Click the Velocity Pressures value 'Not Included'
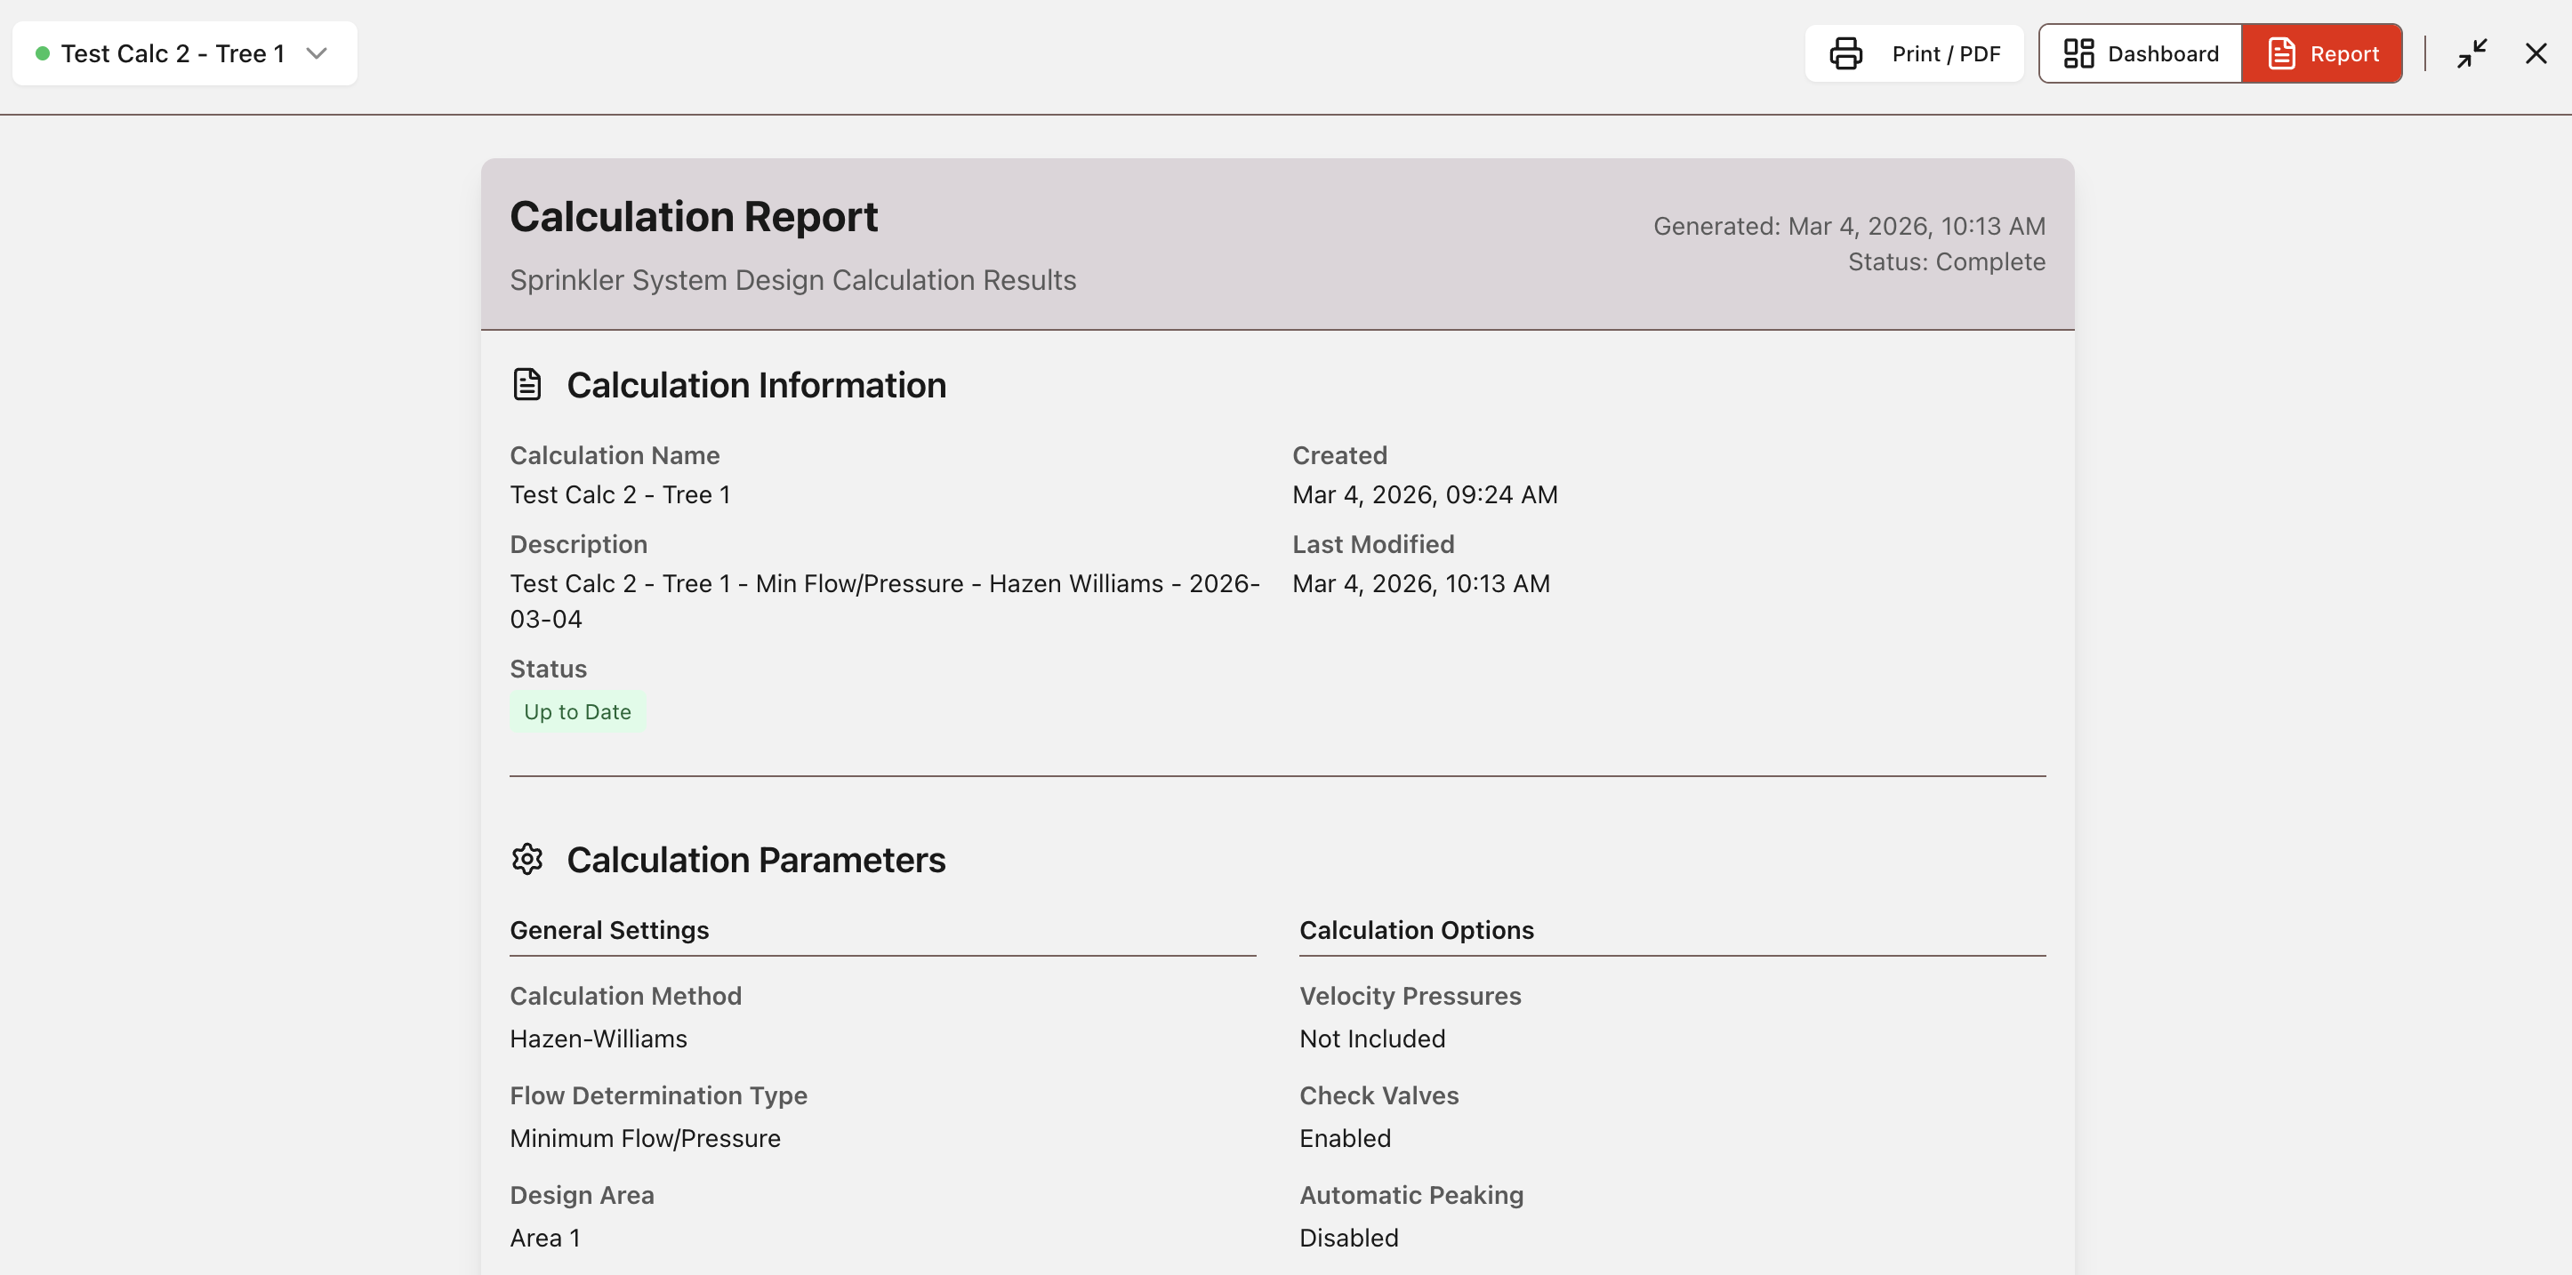The image size is (2572, 1275). [x=1372, y=1039]
